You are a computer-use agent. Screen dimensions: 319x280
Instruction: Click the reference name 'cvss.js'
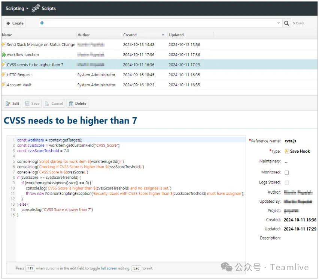(x=290, y=141)
